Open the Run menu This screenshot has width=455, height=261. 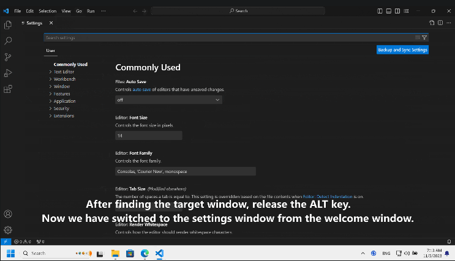[91, 11]
